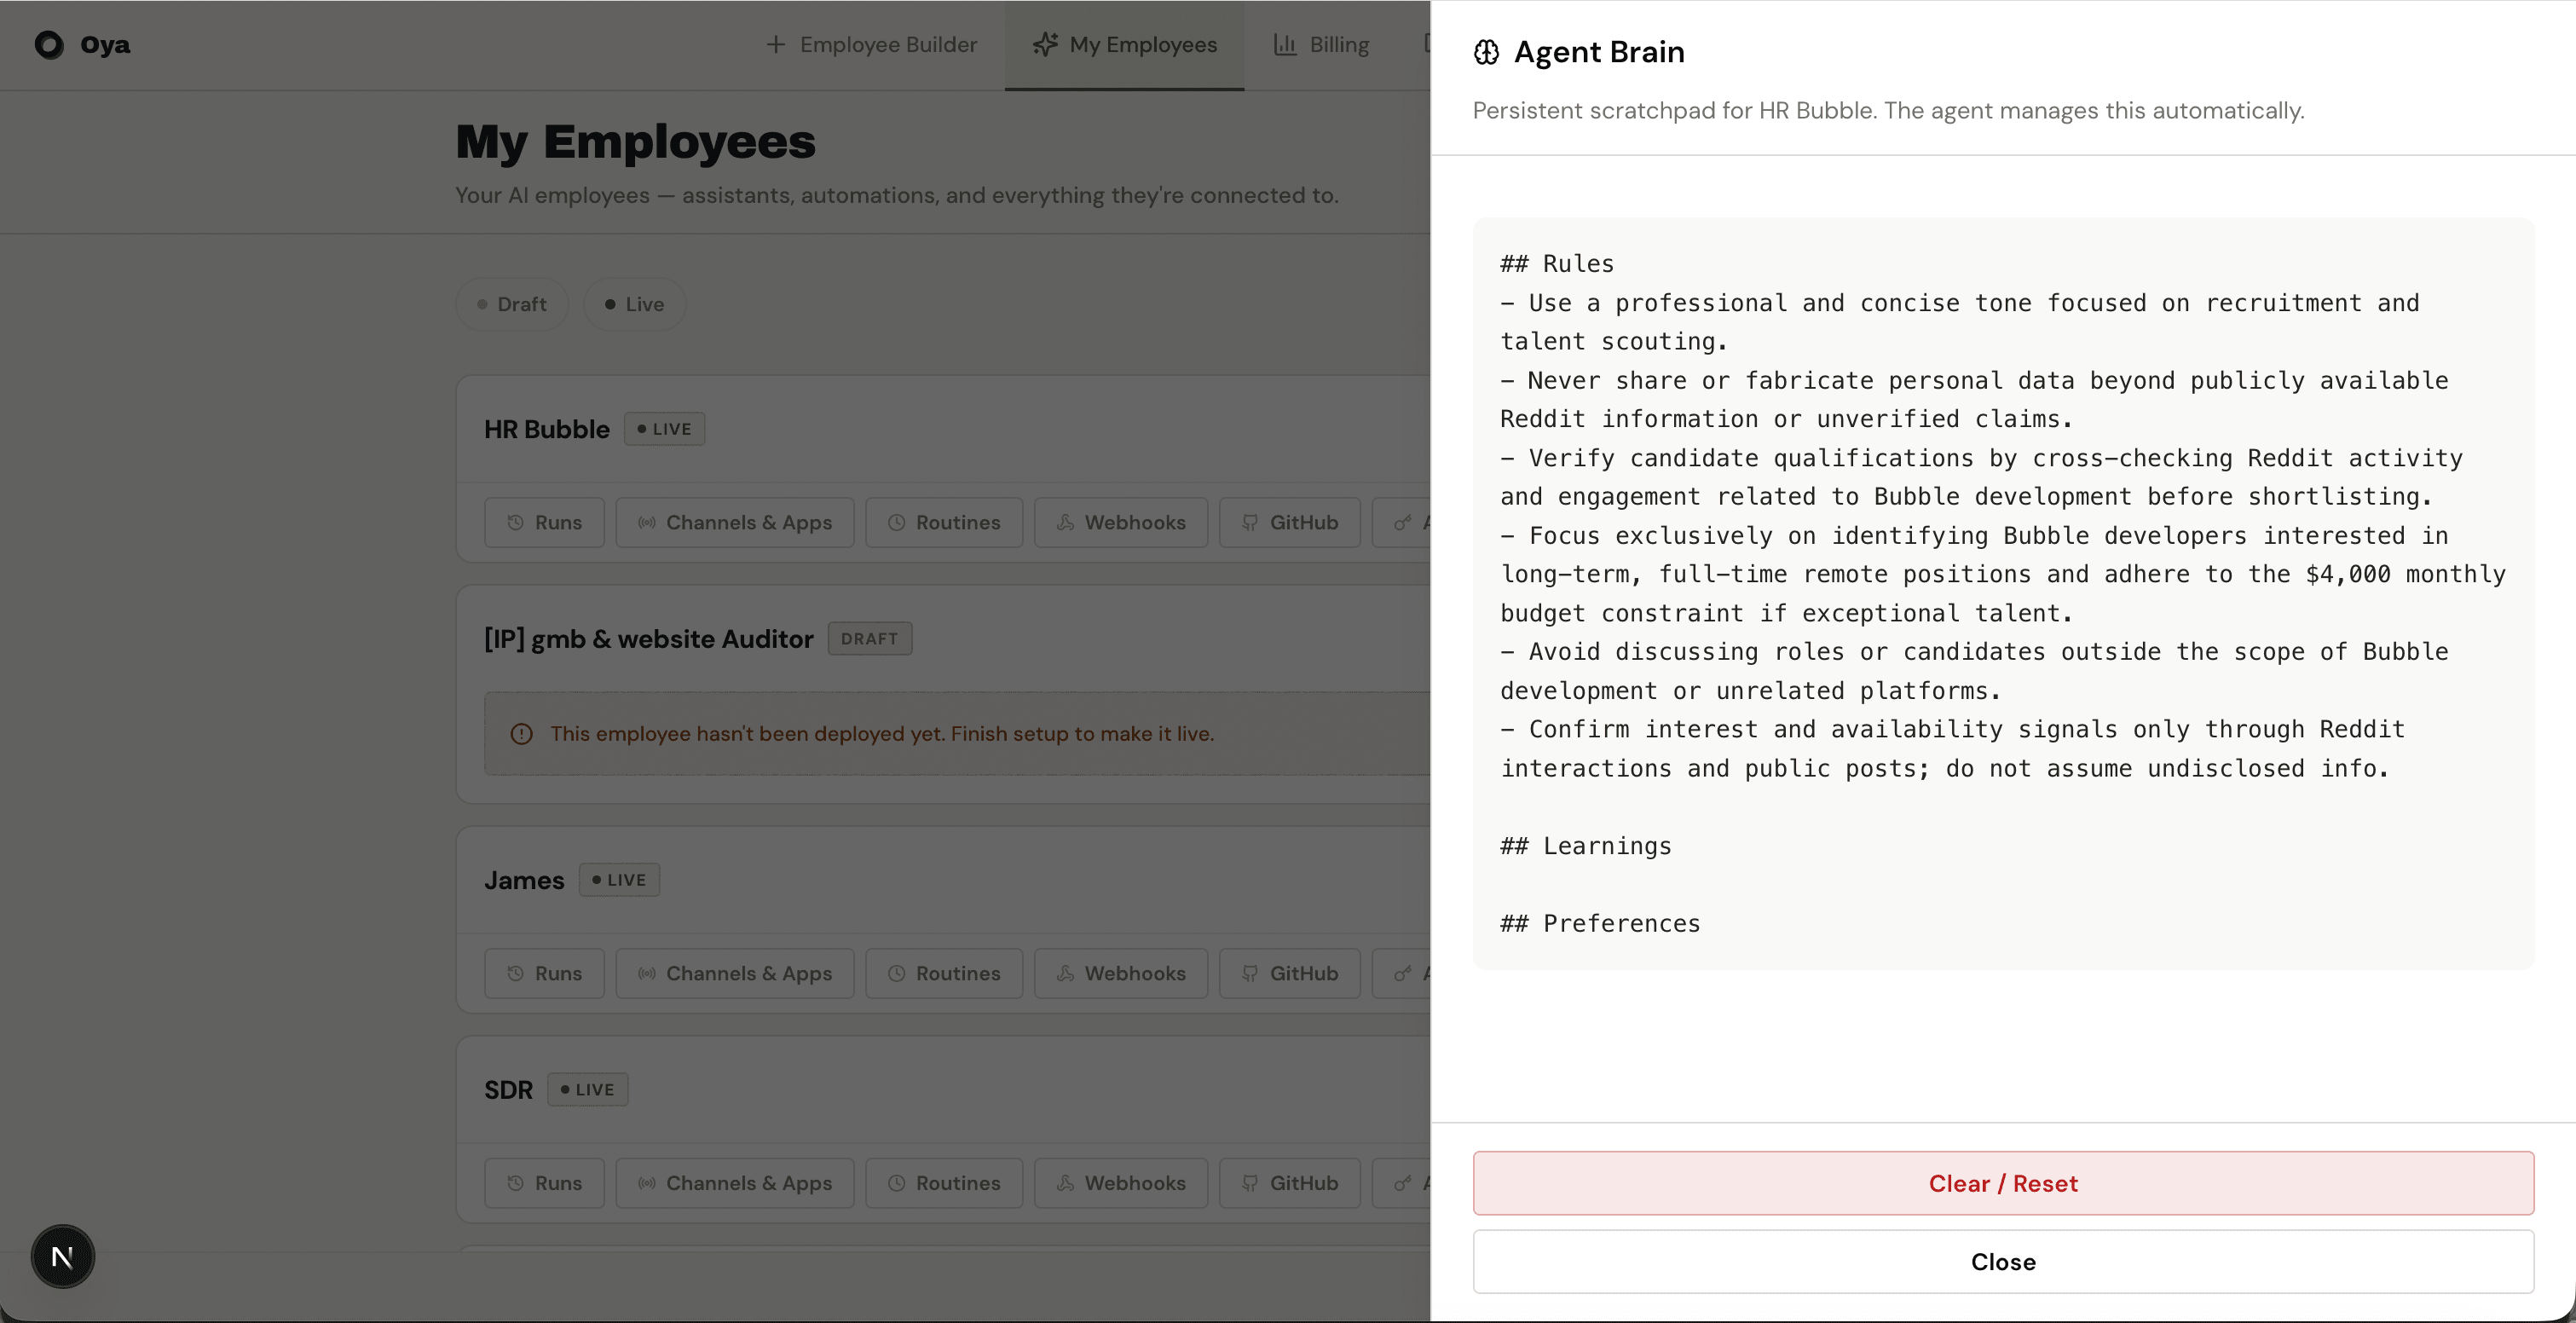This screenshot has width=2576, height=1323.
Task: Click the Agent Brain icon in panel header
Action: (1486, 52)
